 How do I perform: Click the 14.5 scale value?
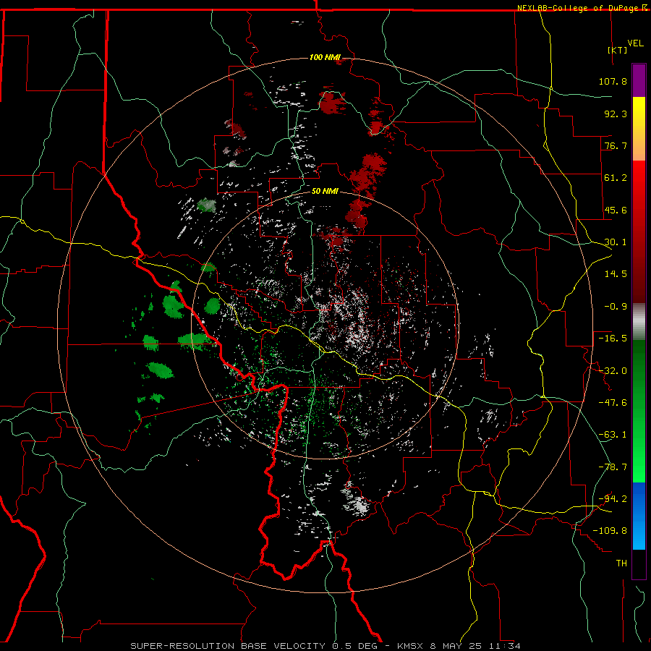click(616, 274)
